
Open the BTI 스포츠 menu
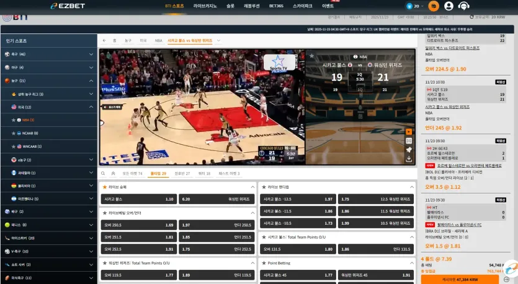coord(174,6)
